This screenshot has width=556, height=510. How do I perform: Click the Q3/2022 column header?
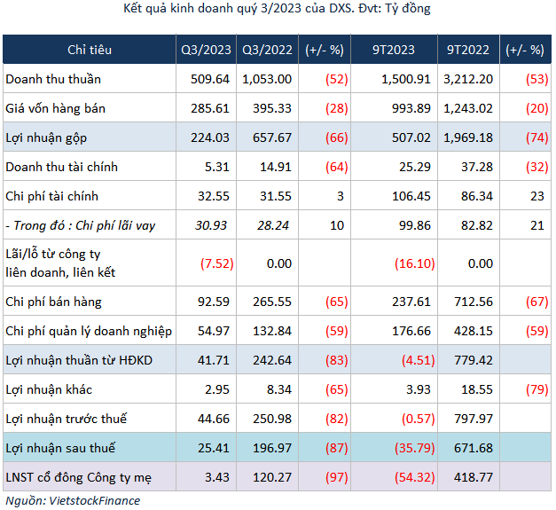[x=267, y=50]
